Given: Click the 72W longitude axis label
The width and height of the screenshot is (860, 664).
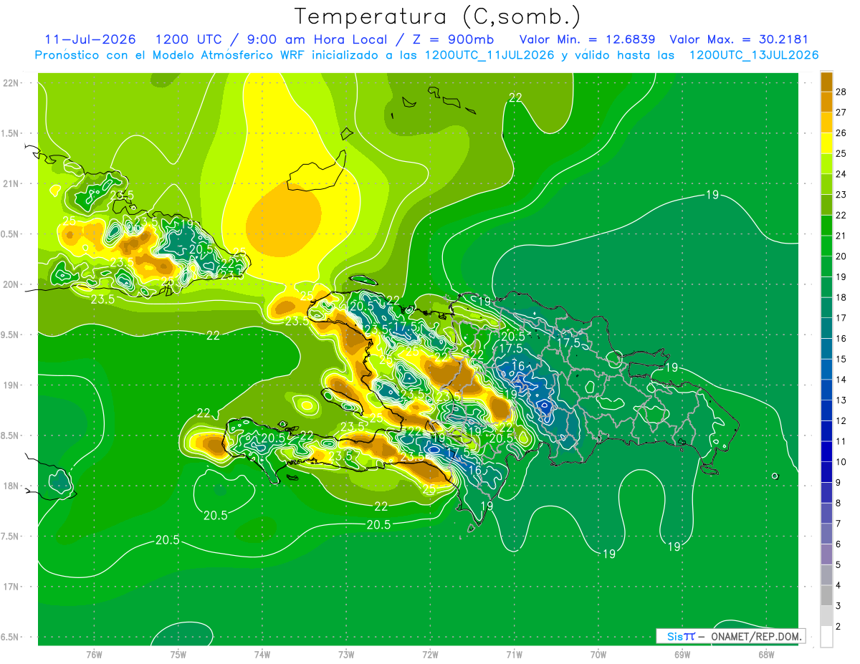Looking at the screenshot, I should click(x=430, y=655).
